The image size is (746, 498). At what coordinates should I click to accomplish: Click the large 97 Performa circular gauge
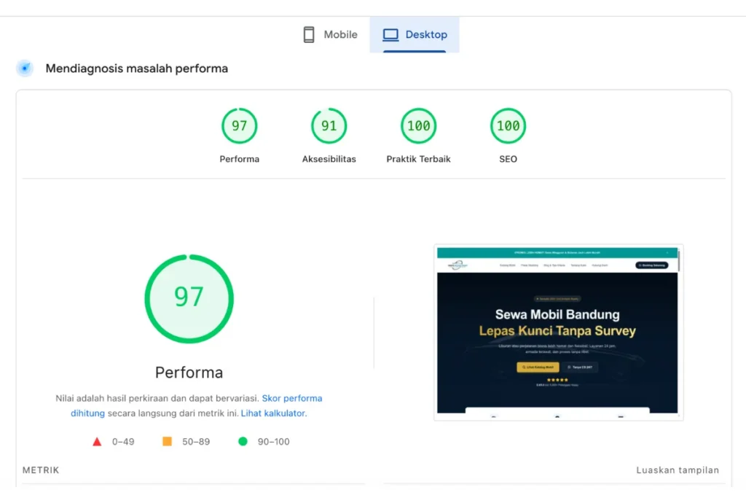(x=189, y=297)
